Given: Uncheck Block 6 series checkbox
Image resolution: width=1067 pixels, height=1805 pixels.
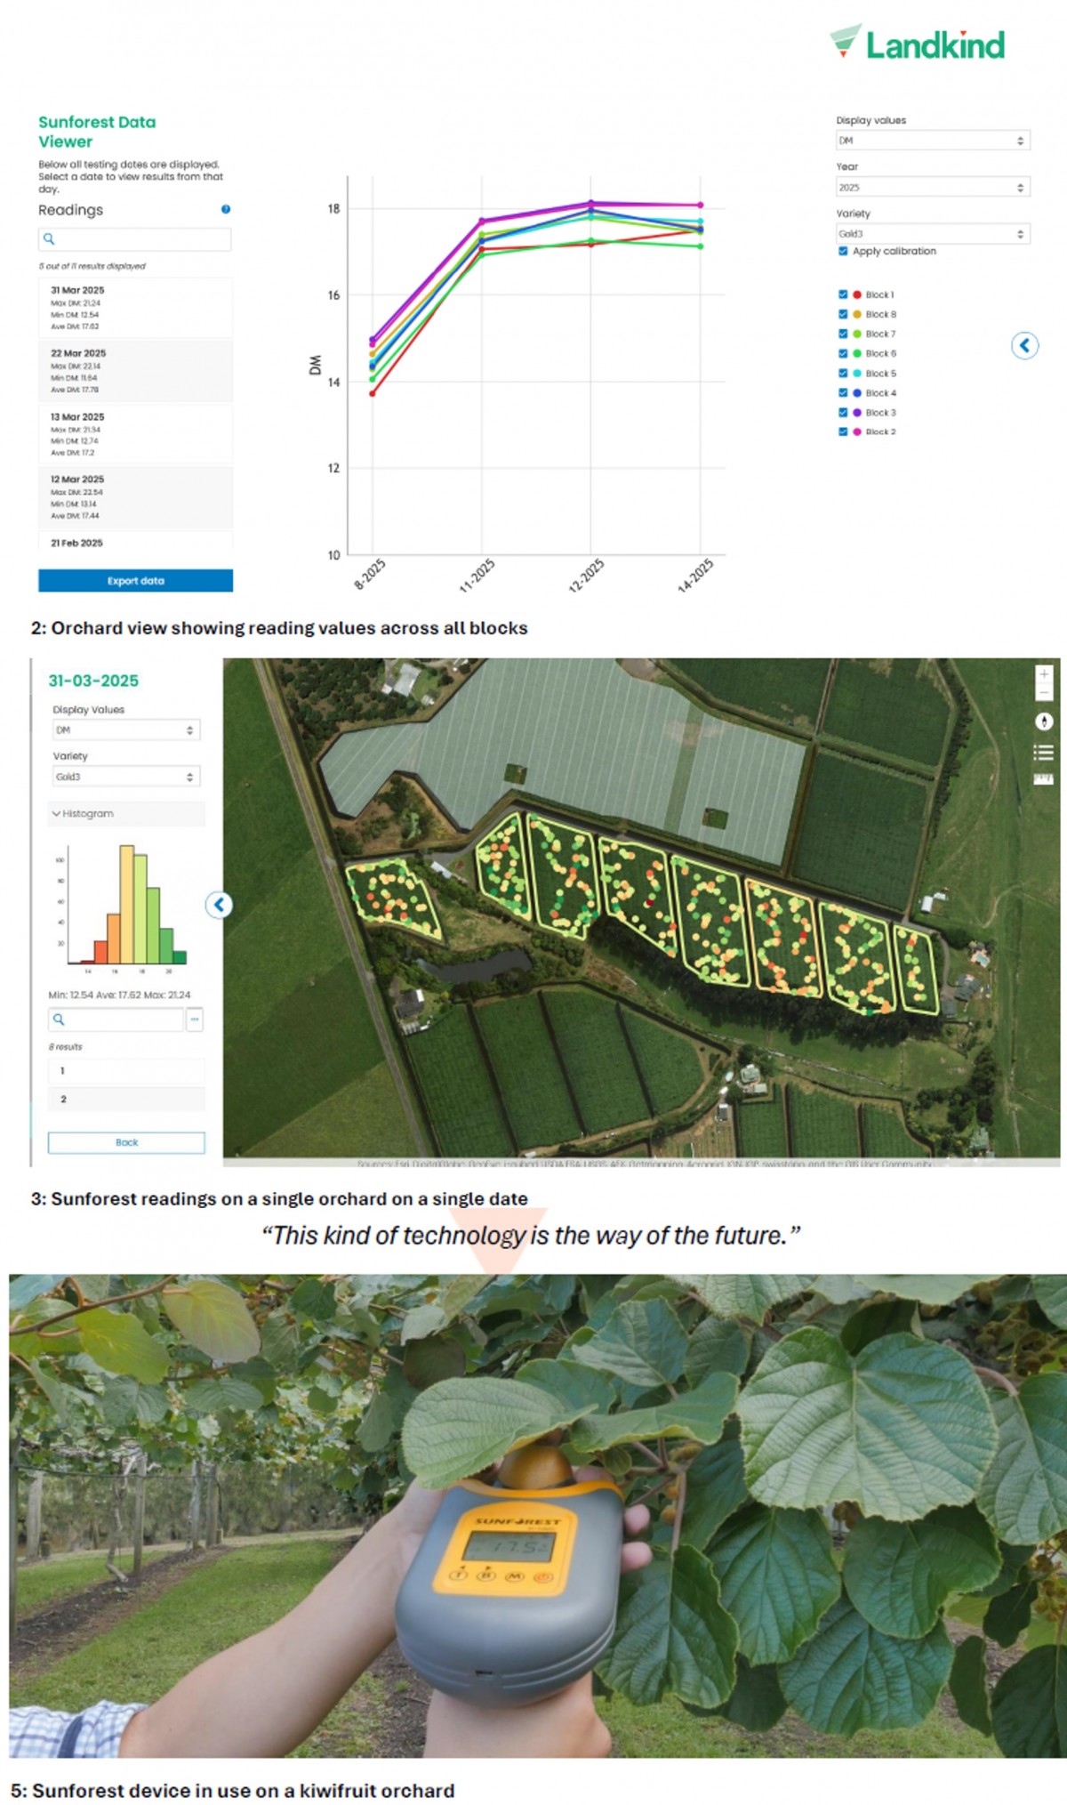Looking at the screenshot, I should click(x=843, y=353).
